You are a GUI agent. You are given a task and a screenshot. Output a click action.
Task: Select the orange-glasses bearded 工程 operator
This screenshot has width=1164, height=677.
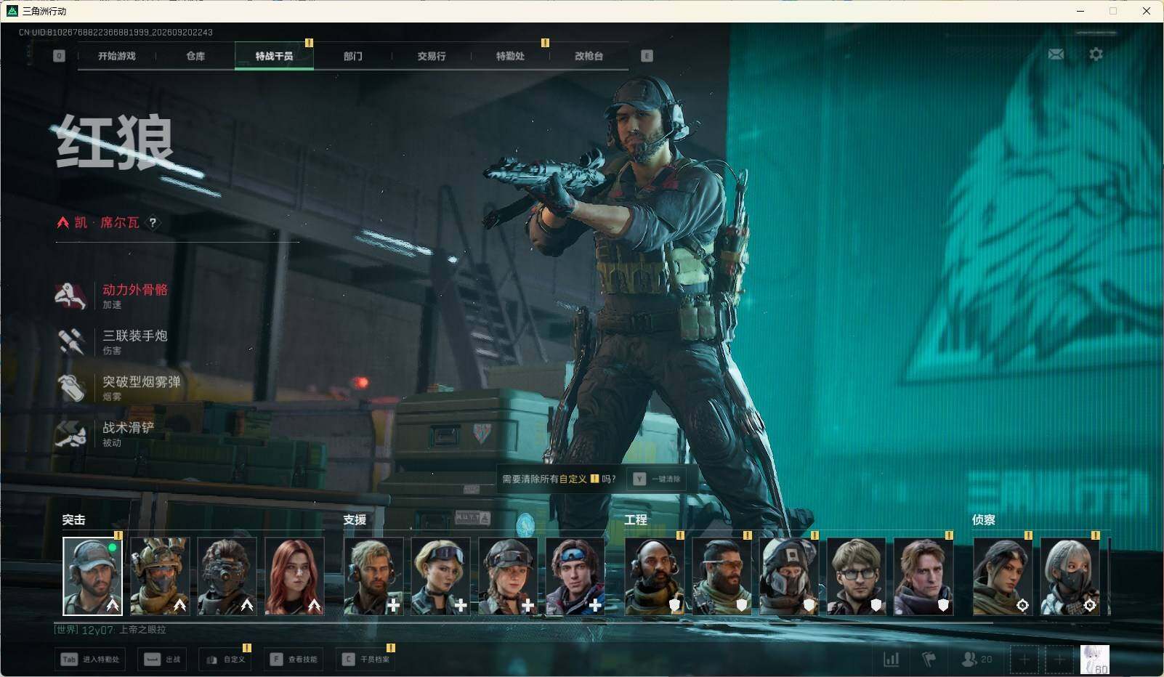click(x=722, y=576)
